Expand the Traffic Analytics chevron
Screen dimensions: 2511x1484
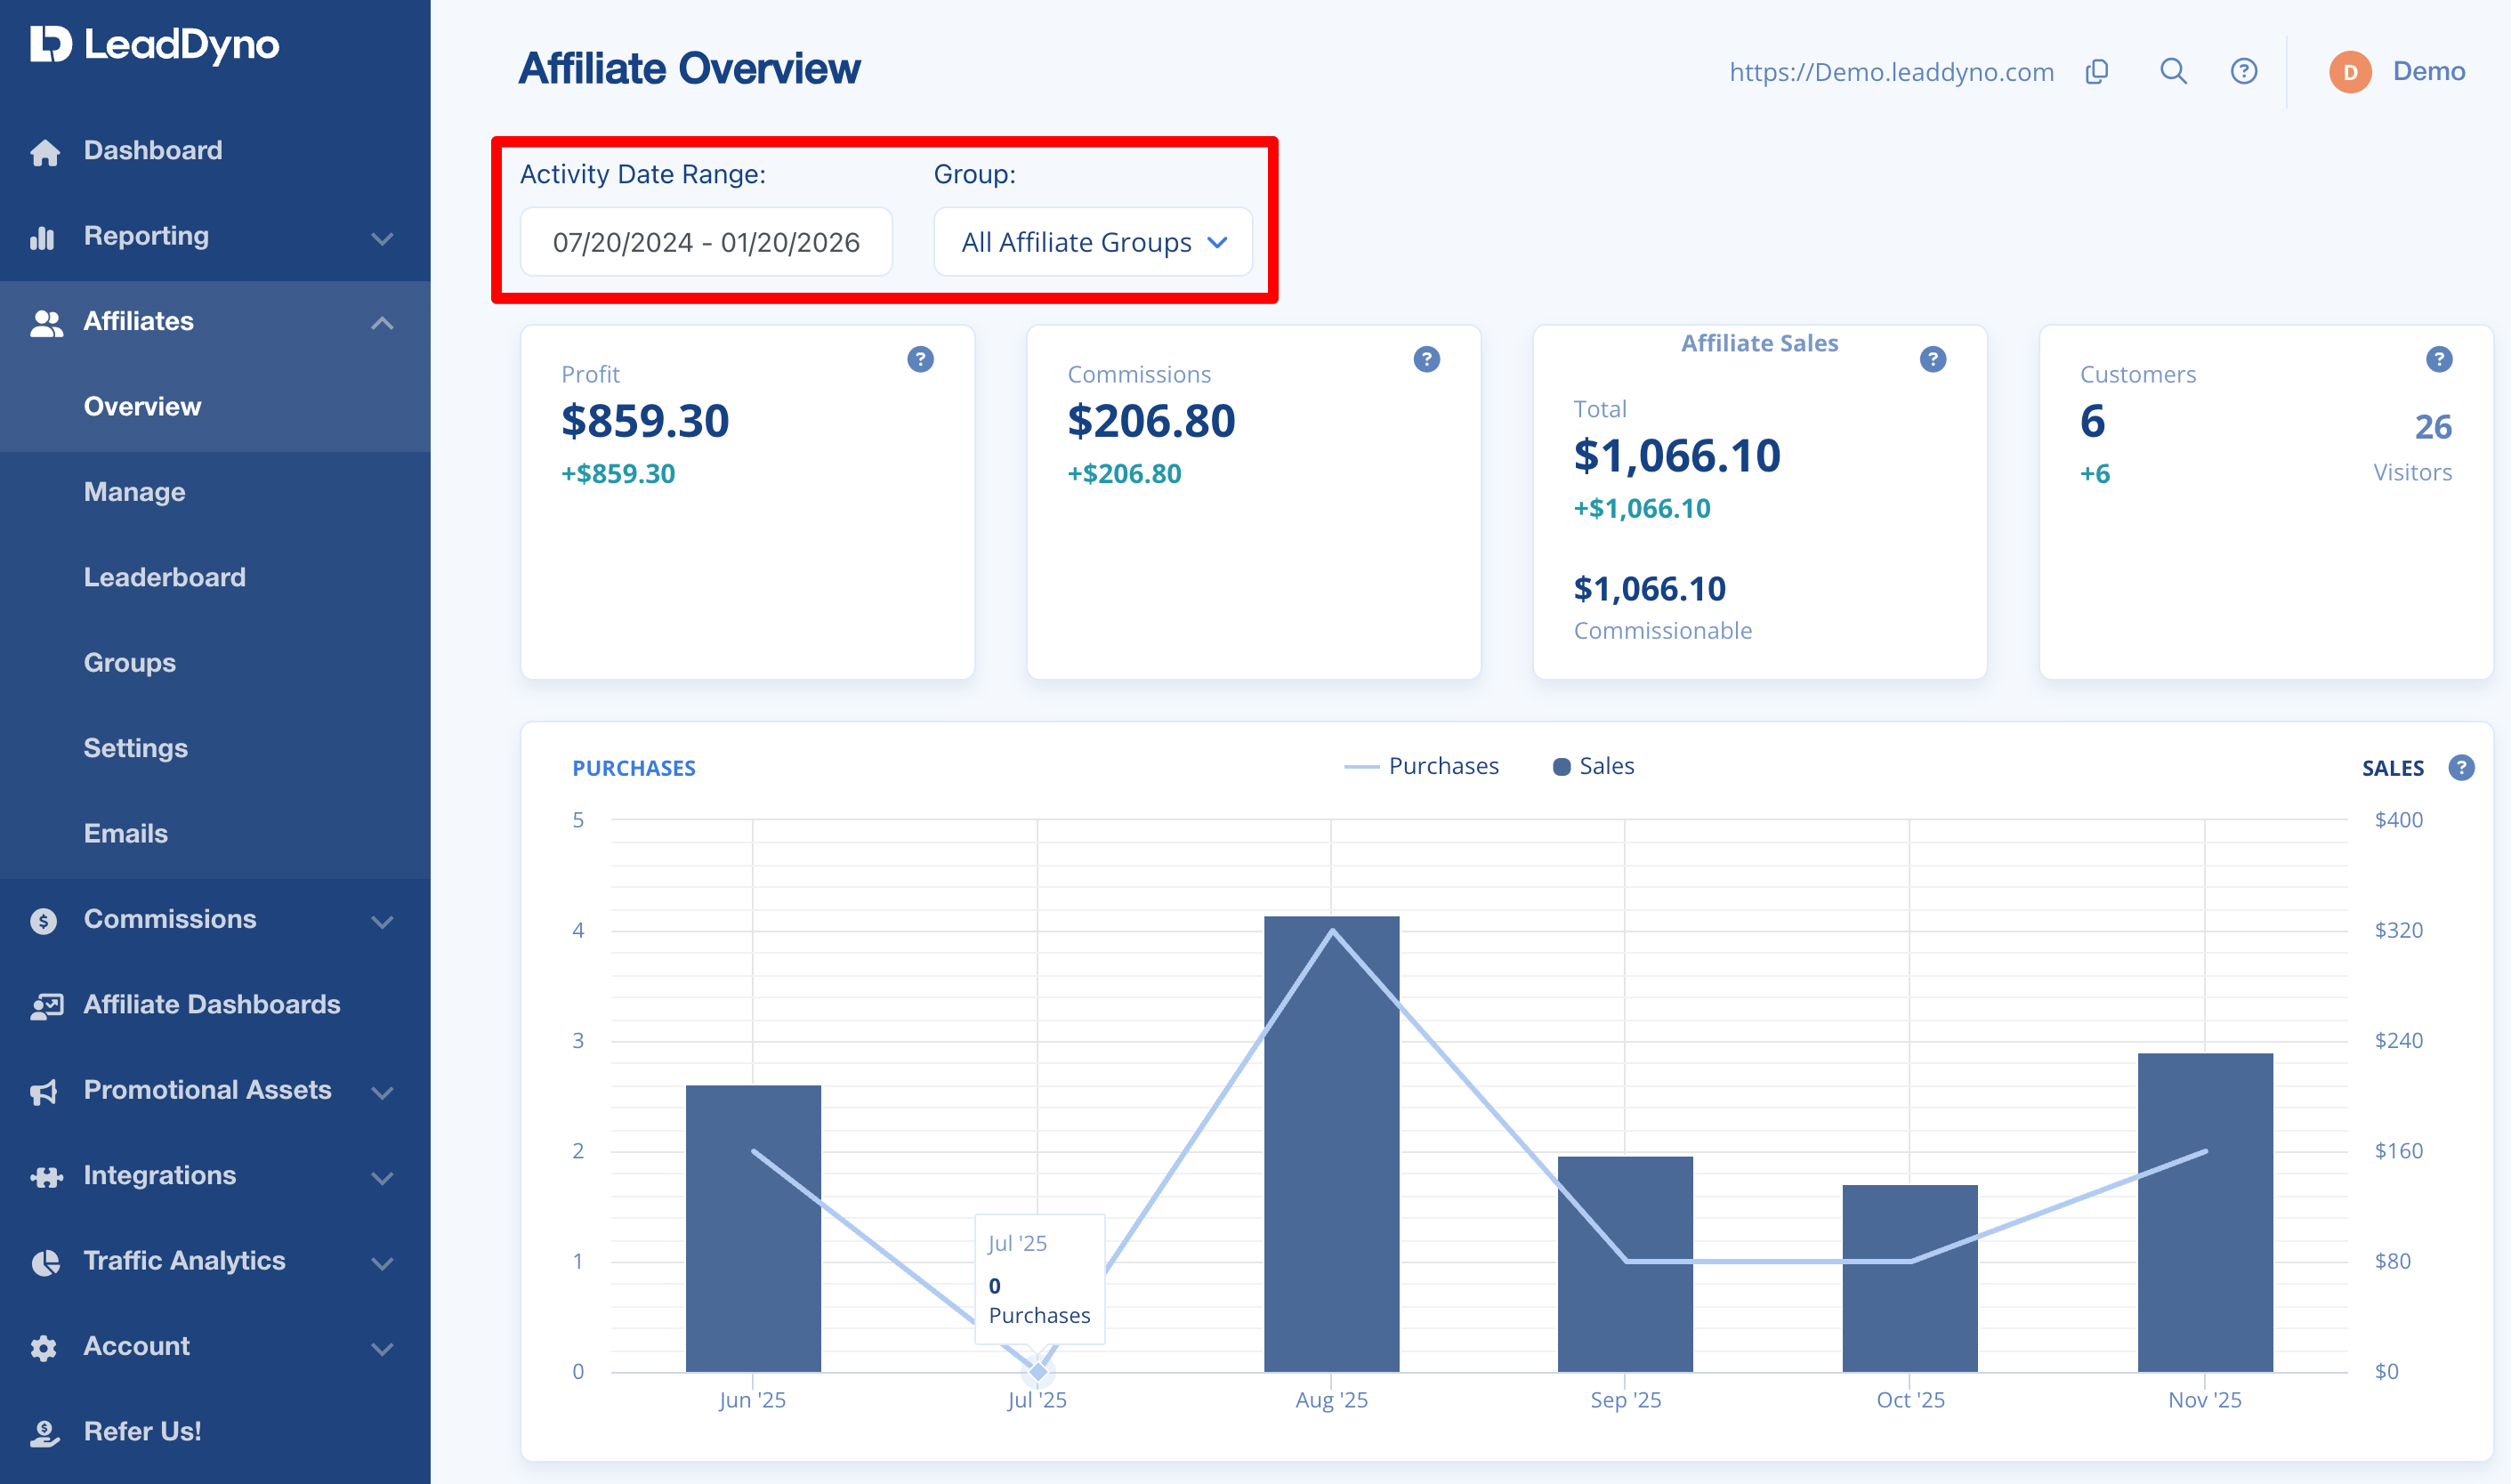(x=382, y=1263)
